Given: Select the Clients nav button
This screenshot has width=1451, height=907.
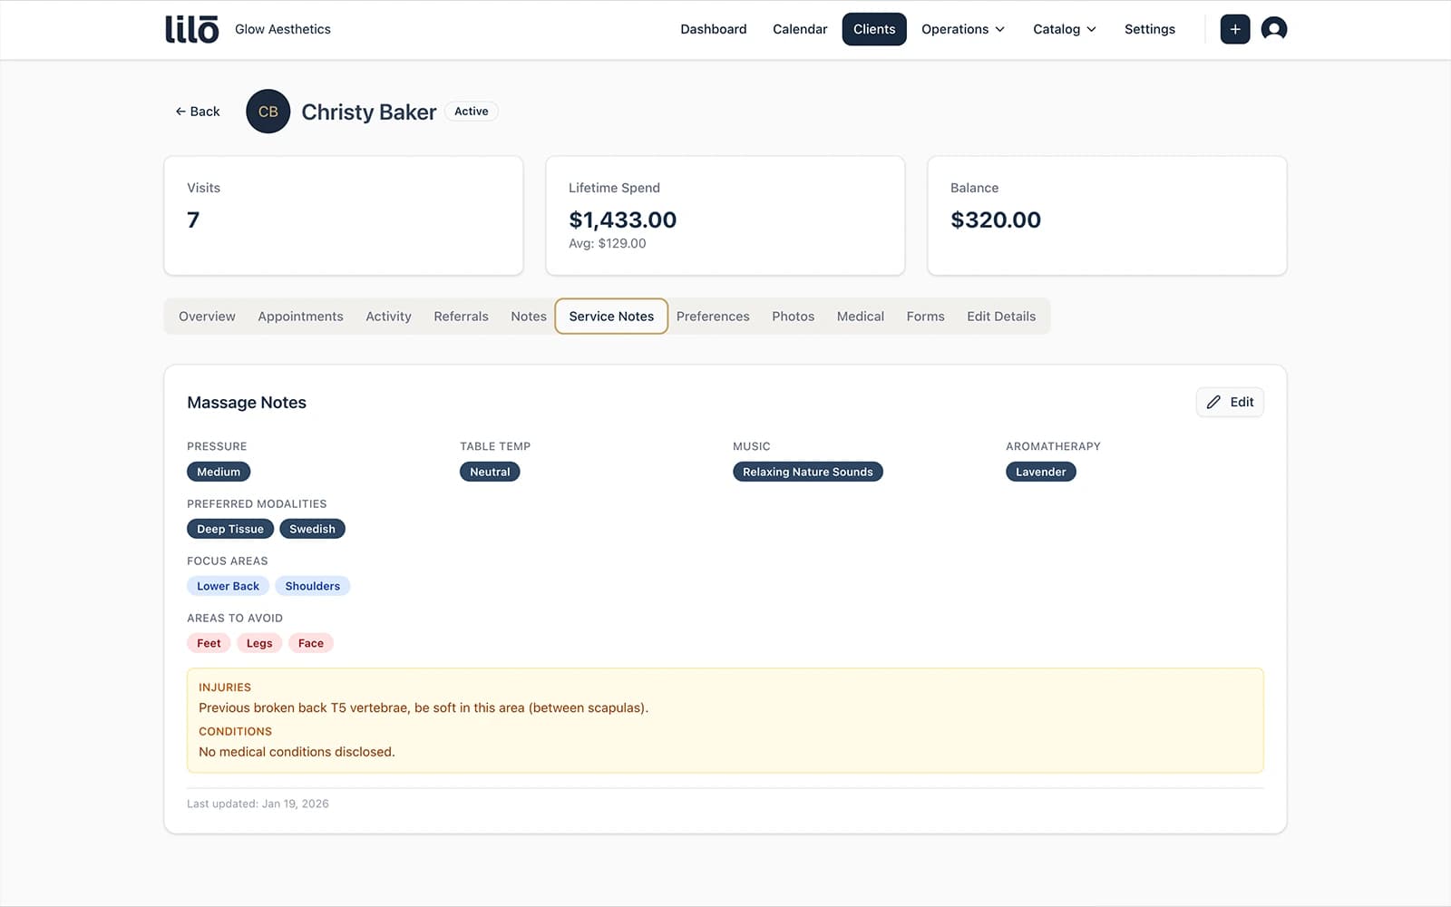Looking at the screenshot, I should [x=873, y=29].
